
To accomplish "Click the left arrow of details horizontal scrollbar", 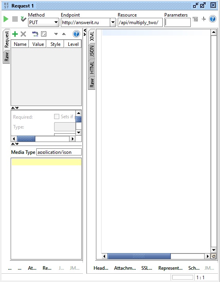I will 14,139.
